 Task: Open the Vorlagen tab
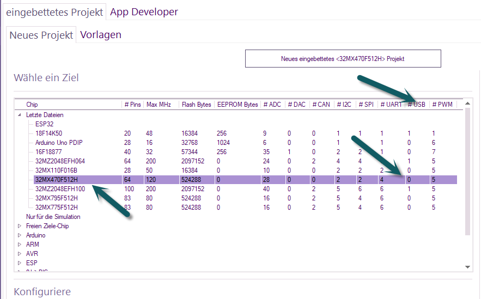101,35
